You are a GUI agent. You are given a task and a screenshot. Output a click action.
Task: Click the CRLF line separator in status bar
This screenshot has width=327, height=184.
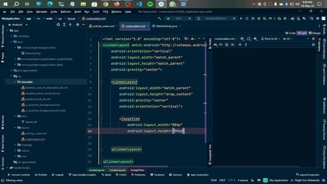click(x=222, y=180)
